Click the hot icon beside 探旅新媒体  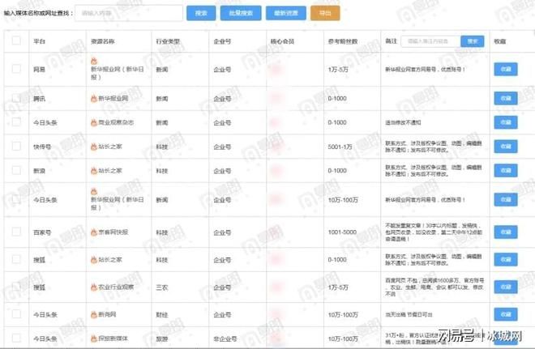(94, 338)
